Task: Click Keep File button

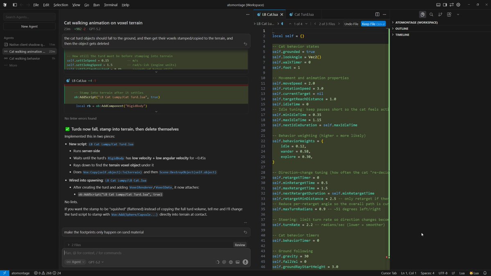Action: click(x=373, y=24)
